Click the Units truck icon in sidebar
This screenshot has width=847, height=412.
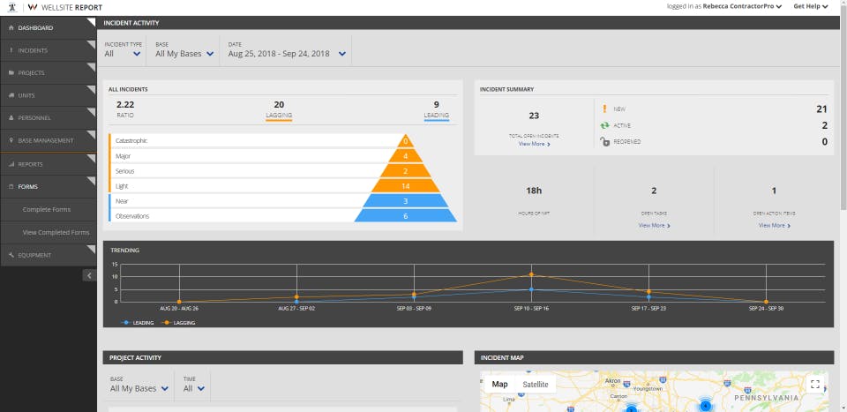coord(11,95)
